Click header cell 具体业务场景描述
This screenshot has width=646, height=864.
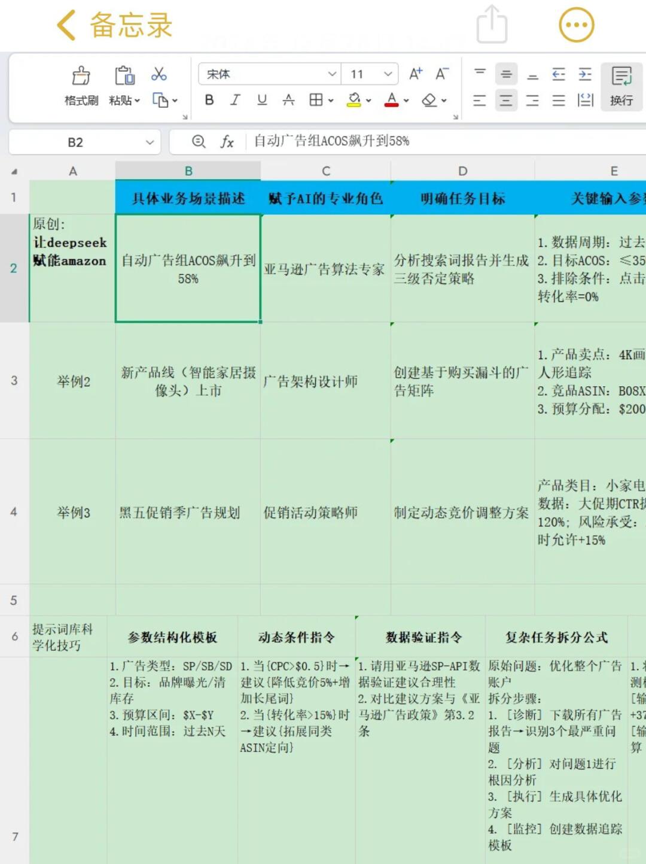click(188, 198)
